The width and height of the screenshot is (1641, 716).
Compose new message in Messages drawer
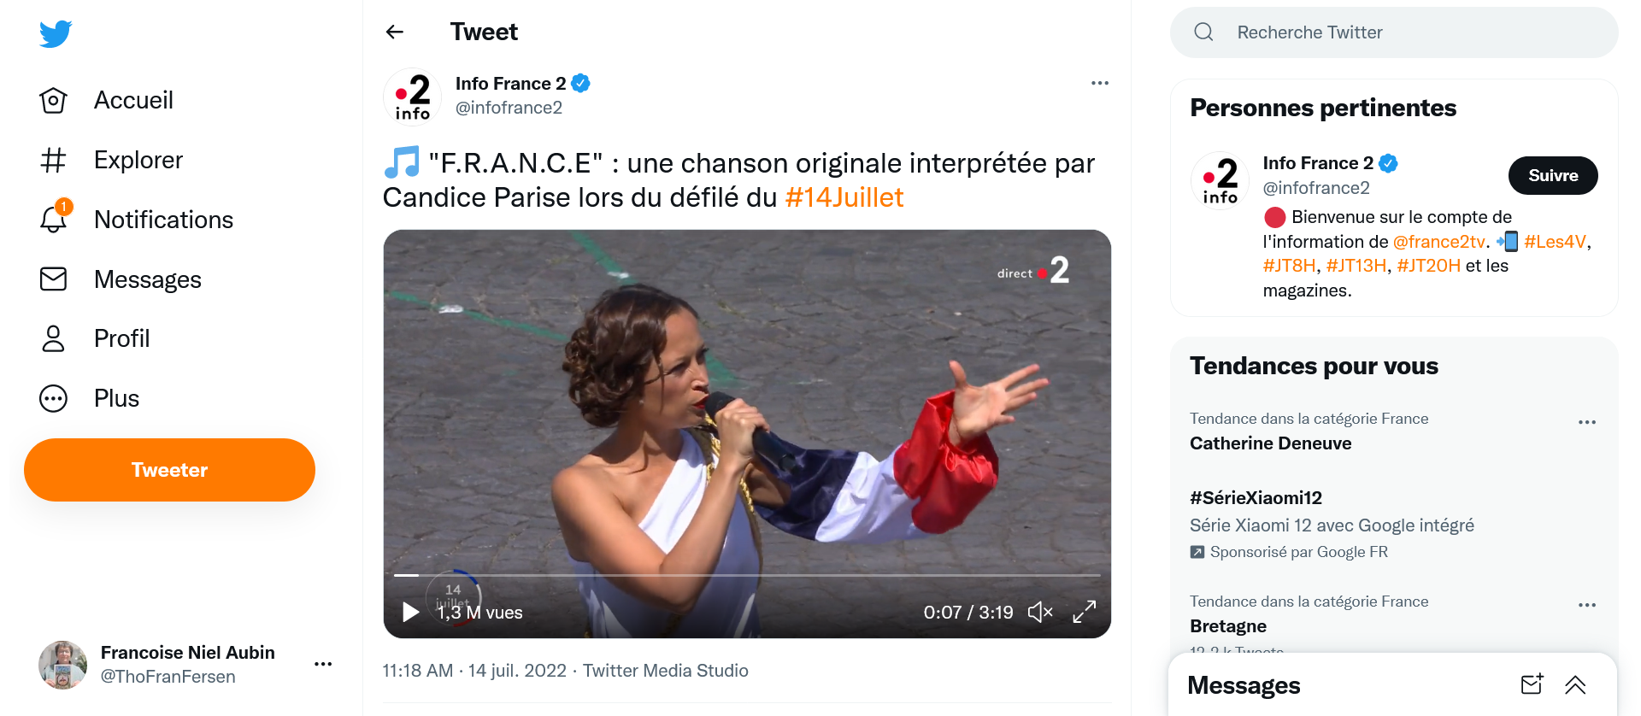[x=1532, y=684]
